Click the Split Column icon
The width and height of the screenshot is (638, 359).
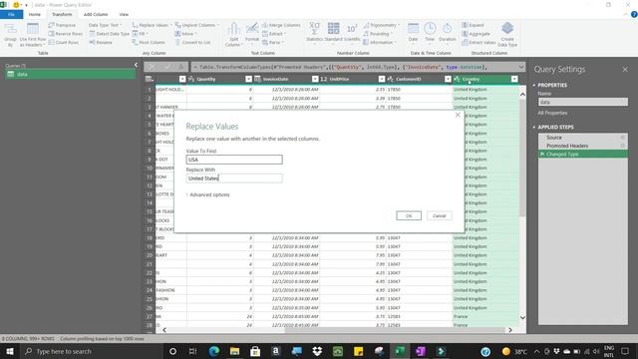pyautogui.click(x=233, y=35)
